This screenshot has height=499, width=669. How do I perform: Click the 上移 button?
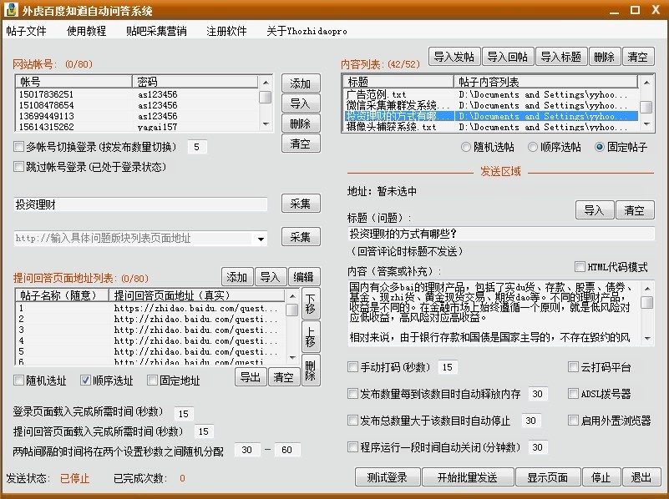pyautogui.click(x=311, y=337)
